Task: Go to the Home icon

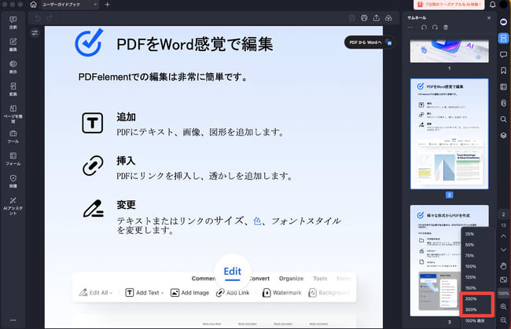Action: (x=34, y=5)
